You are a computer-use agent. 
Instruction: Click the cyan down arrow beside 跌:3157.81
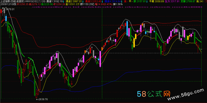click(147, 2)
